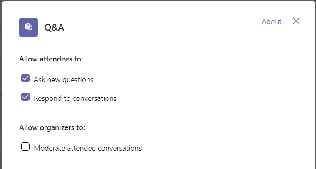
Task: Click the checkmark beside Respond to conversations
Action: (x=25, y=97)
